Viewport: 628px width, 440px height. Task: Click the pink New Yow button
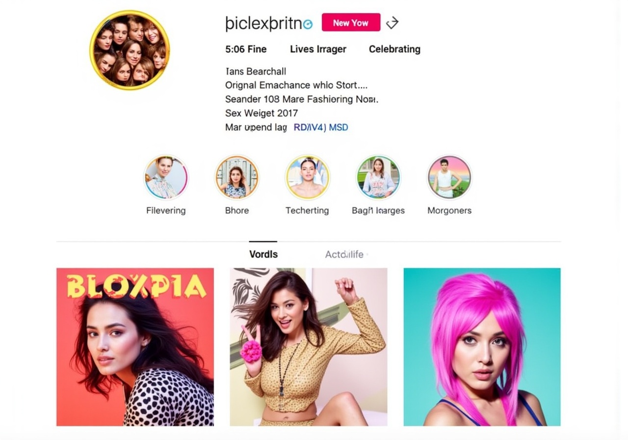(x=351, y=23)
